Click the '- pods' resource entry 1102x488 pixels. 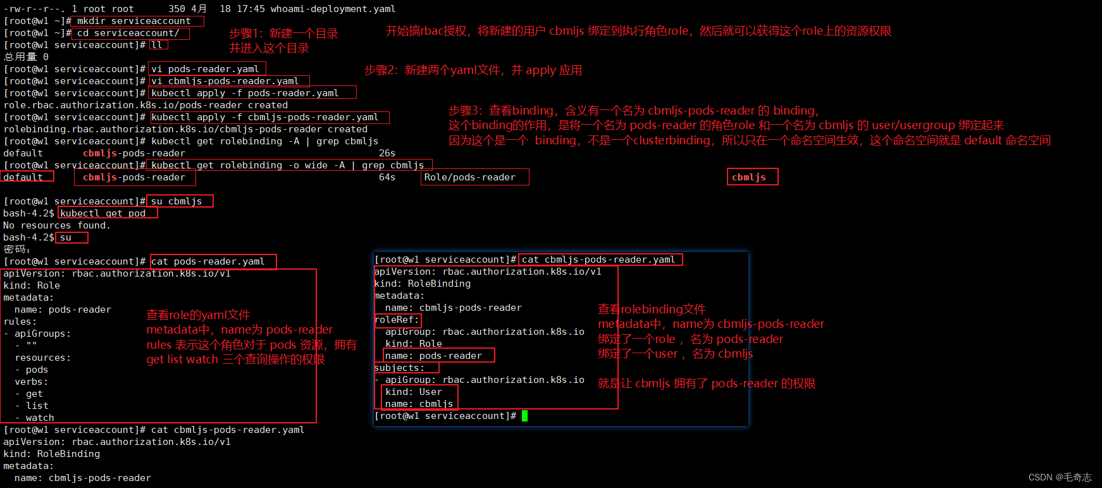point(32,370)
